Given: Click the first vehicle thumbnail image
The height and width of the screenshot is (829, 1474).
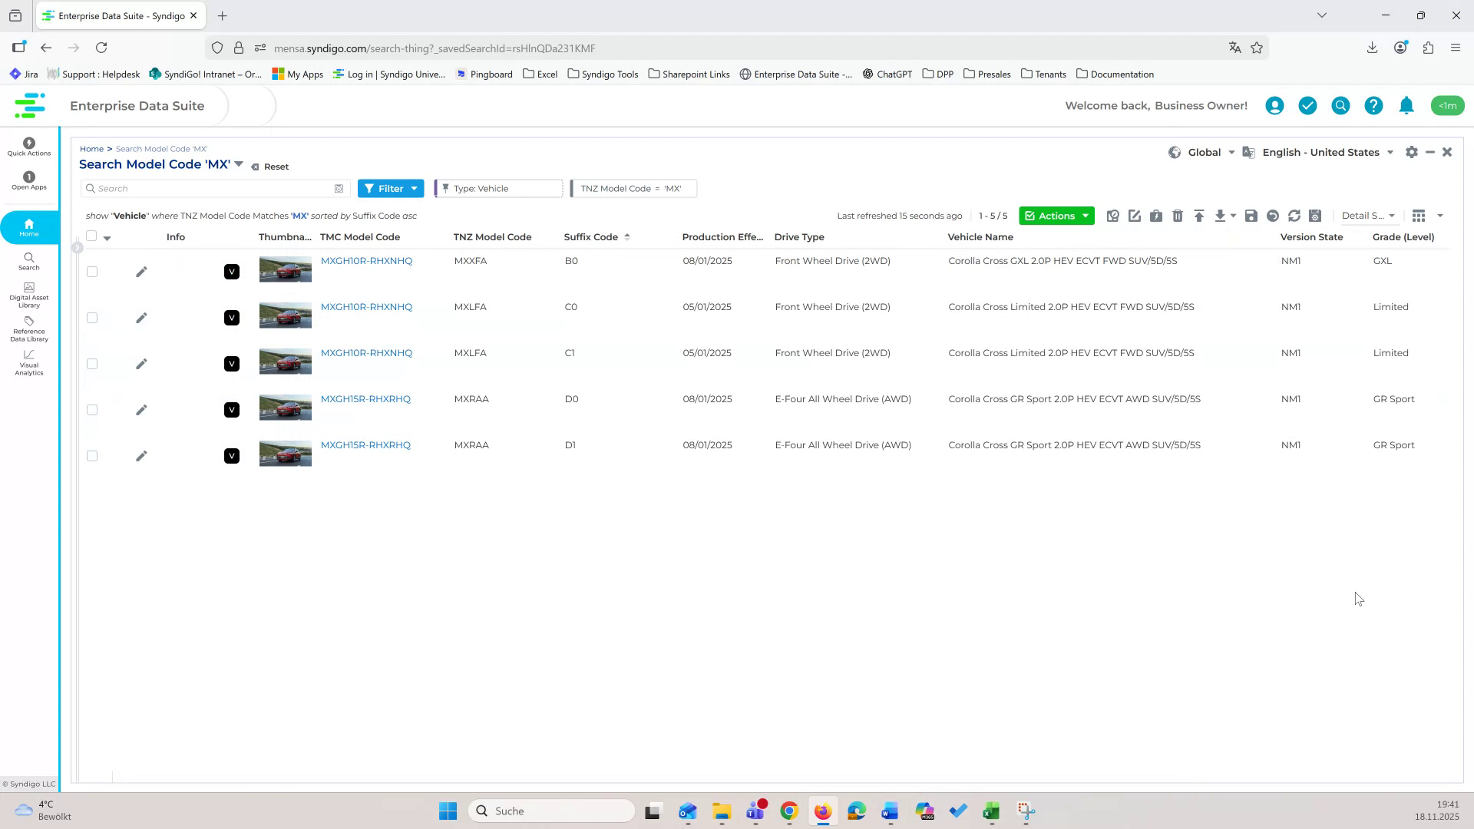Looking at the screenshot, I should [285, 269].
